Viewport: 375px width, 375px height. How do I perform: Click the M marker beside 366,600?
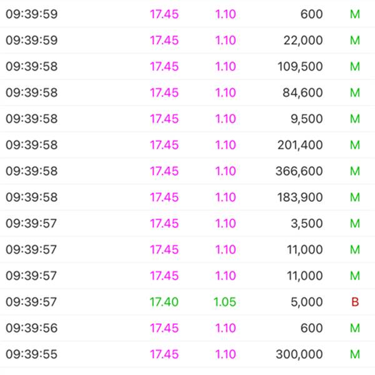point(355,171)
